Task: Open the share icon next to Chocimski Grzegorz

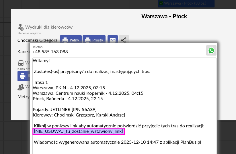Action: [124, 40]
